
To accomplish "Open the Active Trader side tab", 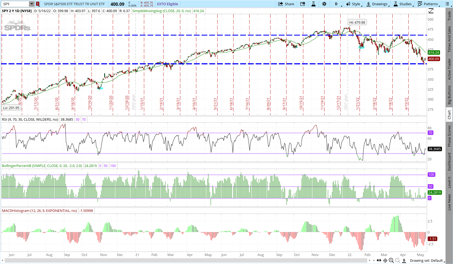I will (x=449, y=69).
